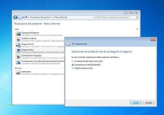Image resolution: width=164 pixels, height=115 pixels.
Task: Open the Gruppo Home troubleshooter
Action: click(x=27, y=44)
